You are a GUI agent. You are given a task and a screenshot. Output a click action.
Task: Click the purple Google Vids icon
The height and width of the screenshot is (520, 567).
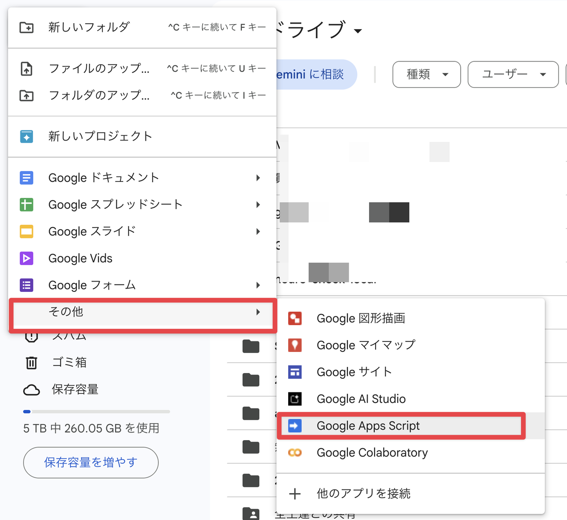click(26, 258)
